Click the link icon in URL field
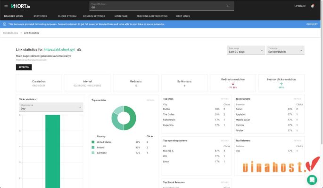The image size is (323, 188). click(x=93, y=8)
